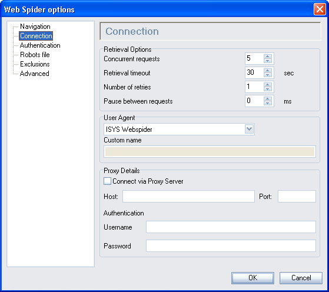This screenshot has height=292, width=329.
Task: Select Navigation in the options tree
Action: point(35,26)
